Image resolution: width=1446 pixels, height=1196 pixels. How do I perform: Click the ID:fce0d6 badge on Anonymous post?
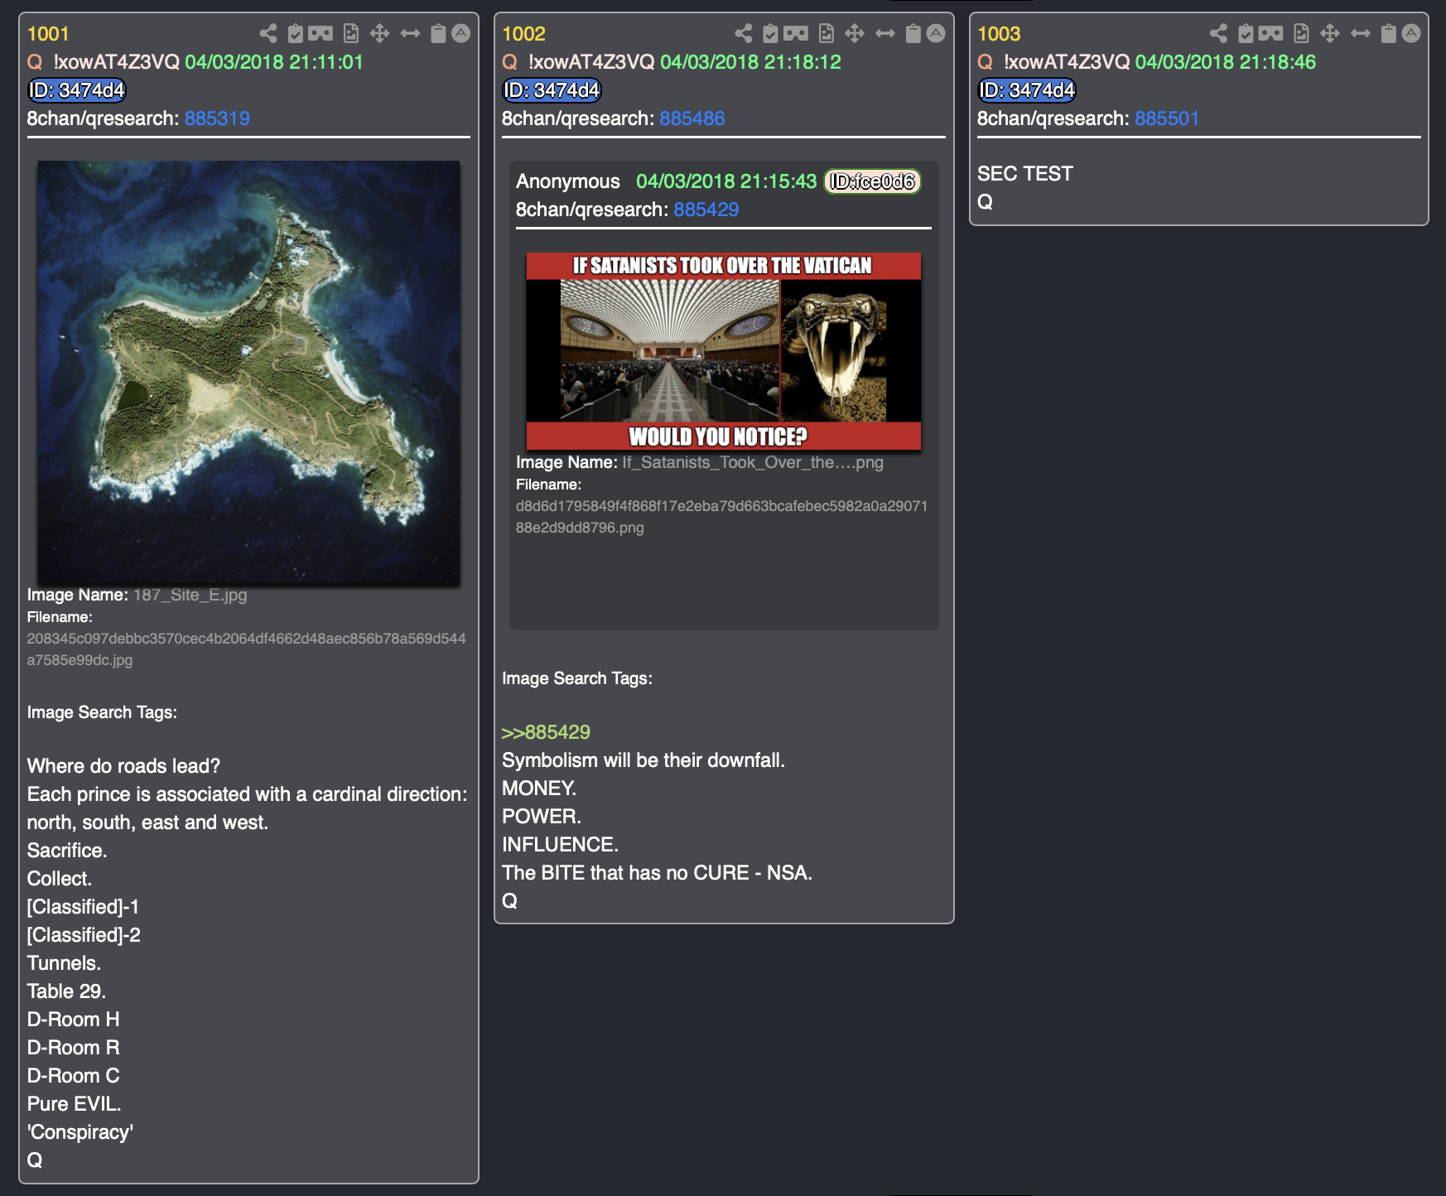click(873, 181)
